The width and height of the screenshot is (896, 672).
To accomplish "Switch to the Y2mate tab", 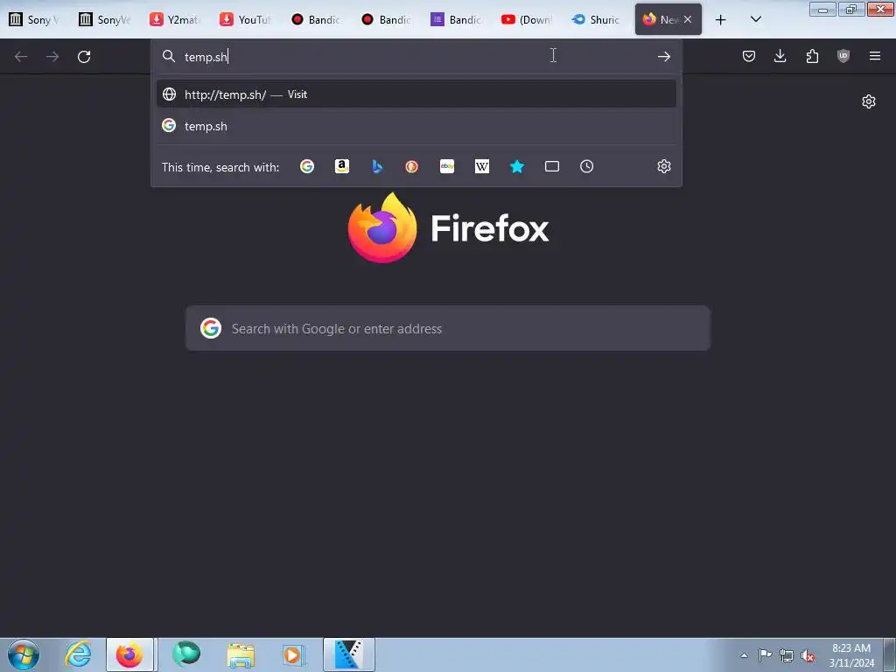I will coord(175,19).
